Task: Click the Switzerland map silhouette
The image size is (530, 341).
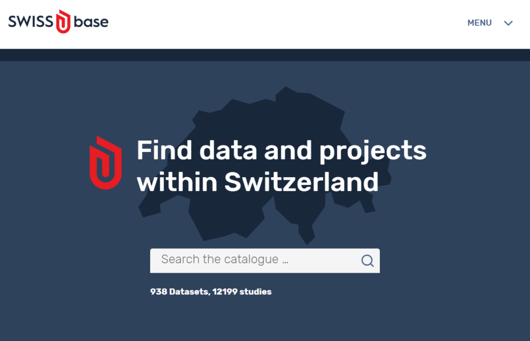Action: coord(266,165)
